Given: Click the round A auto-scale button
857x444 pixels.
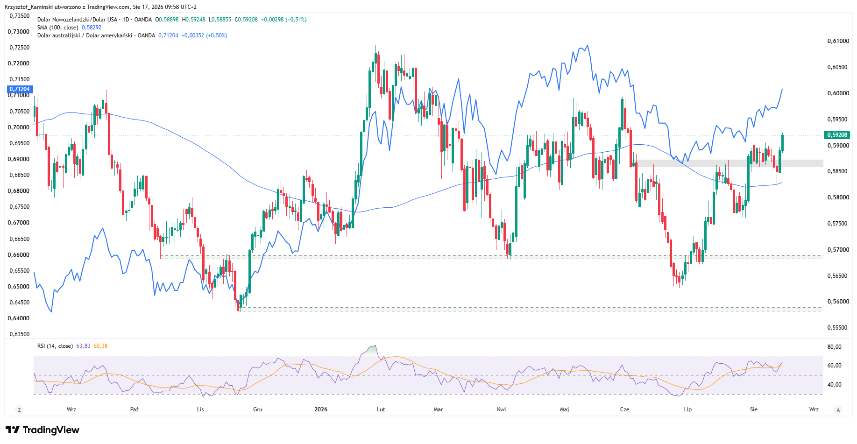Looking at the screenshot, I should click(x=838, y=410).
